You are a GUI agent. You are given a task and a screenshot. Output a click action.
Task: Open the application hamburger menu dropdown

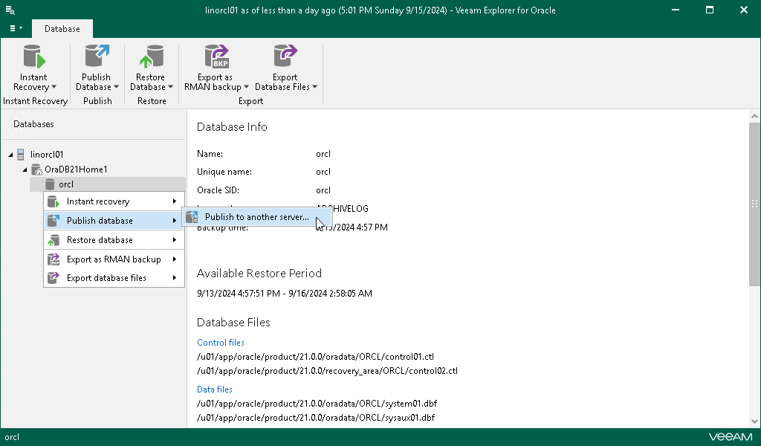click(x=14, y=28)
